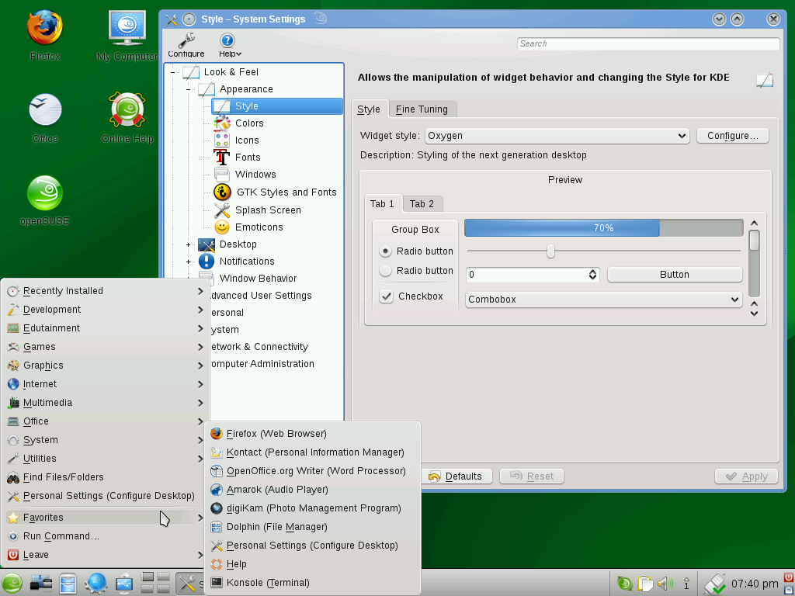The height and width of the screenshot is (596, 795).
Task: Launch digiKam (Photo Management Program) from Favorites
Action: (x=314, y=508)
